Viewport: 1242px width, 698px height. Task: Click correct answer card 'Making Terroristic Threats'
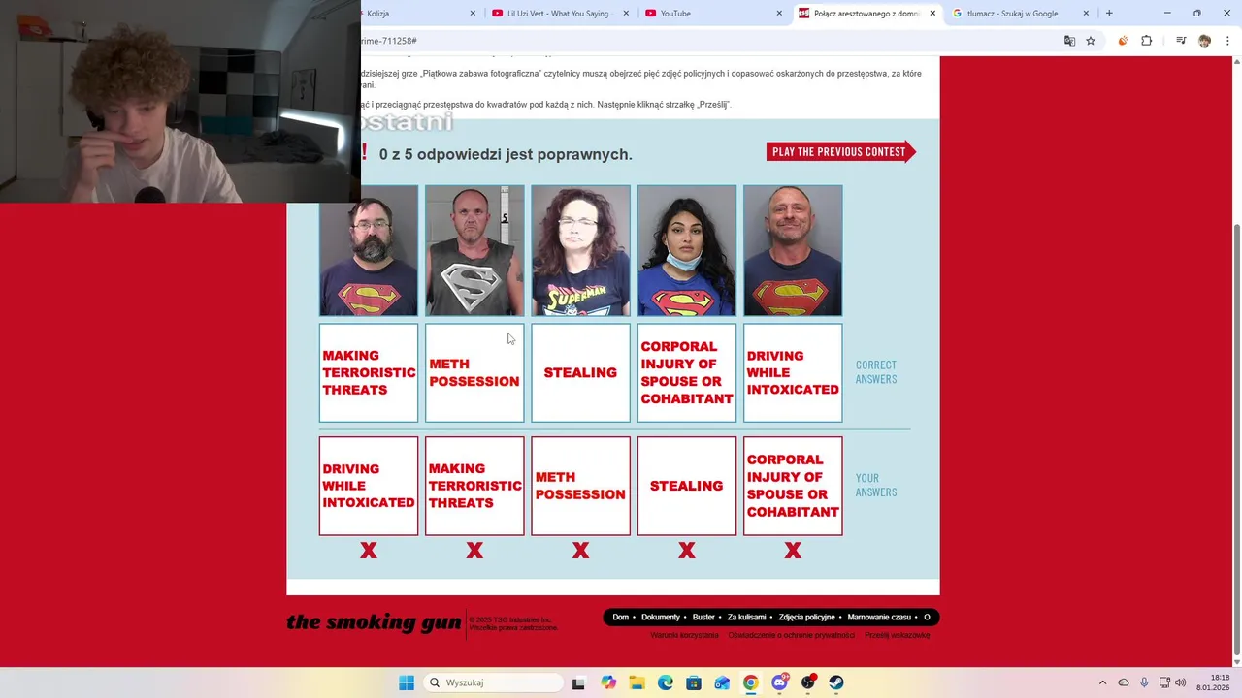coord(369,373)
